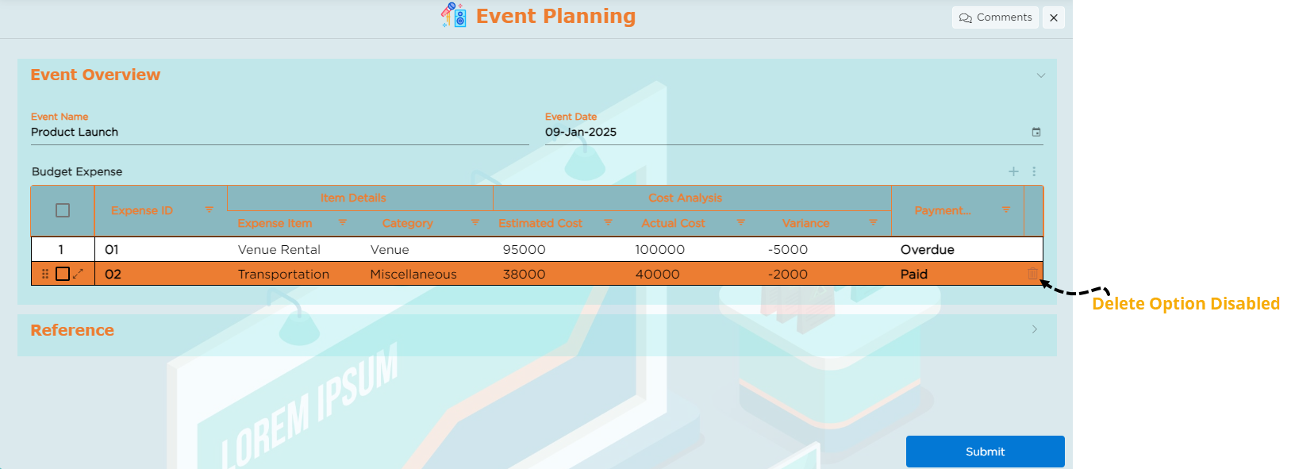
Task: Filter the Variance column
Action: coord(873,223)
